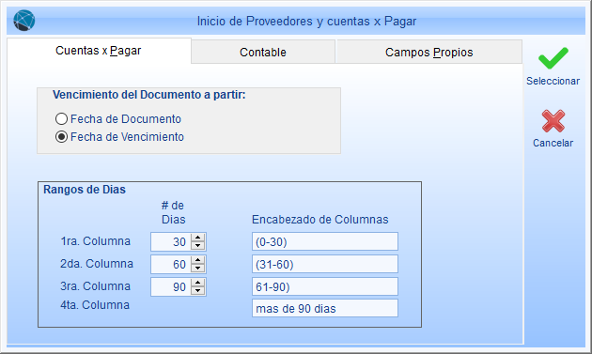Click the # de Dias column heading
592x354 pixels.
tap(173, 212)
